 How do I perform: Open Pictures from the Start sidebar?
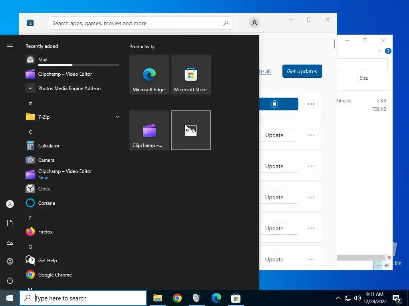pos(10,242)
